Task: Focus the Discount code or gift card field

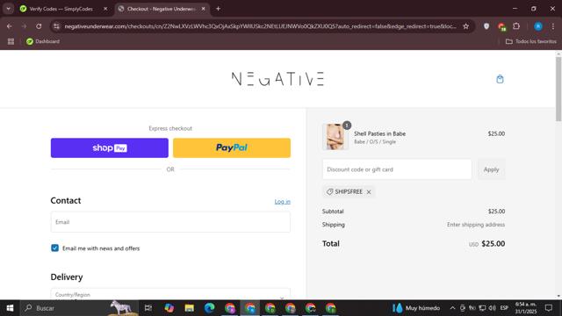Action: (x=397, y=169)
